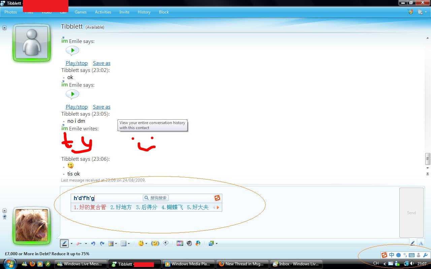Toggle full/half-width circle on the Sogou bar
The image size is (431, 269).
[398, 255]
